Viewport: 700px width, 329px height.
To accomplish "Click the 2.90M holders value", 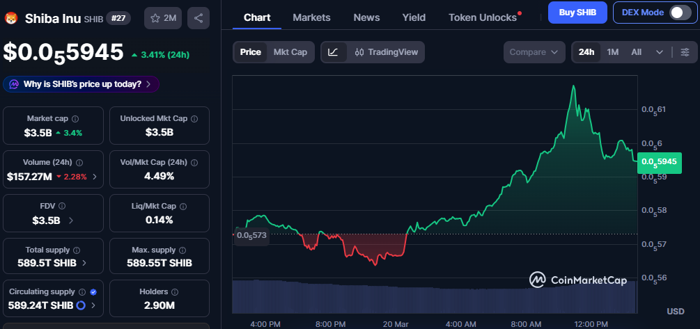I will 160,306.
